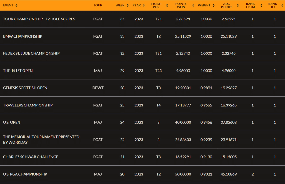Select adjusted points value 19.29627
Image resolution: width=285 pixels, height=184 pixels.
point(229,88)
